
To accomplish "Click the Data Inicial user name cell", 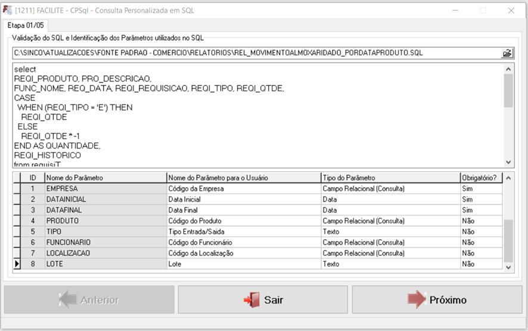I will (x=244, y=199).
